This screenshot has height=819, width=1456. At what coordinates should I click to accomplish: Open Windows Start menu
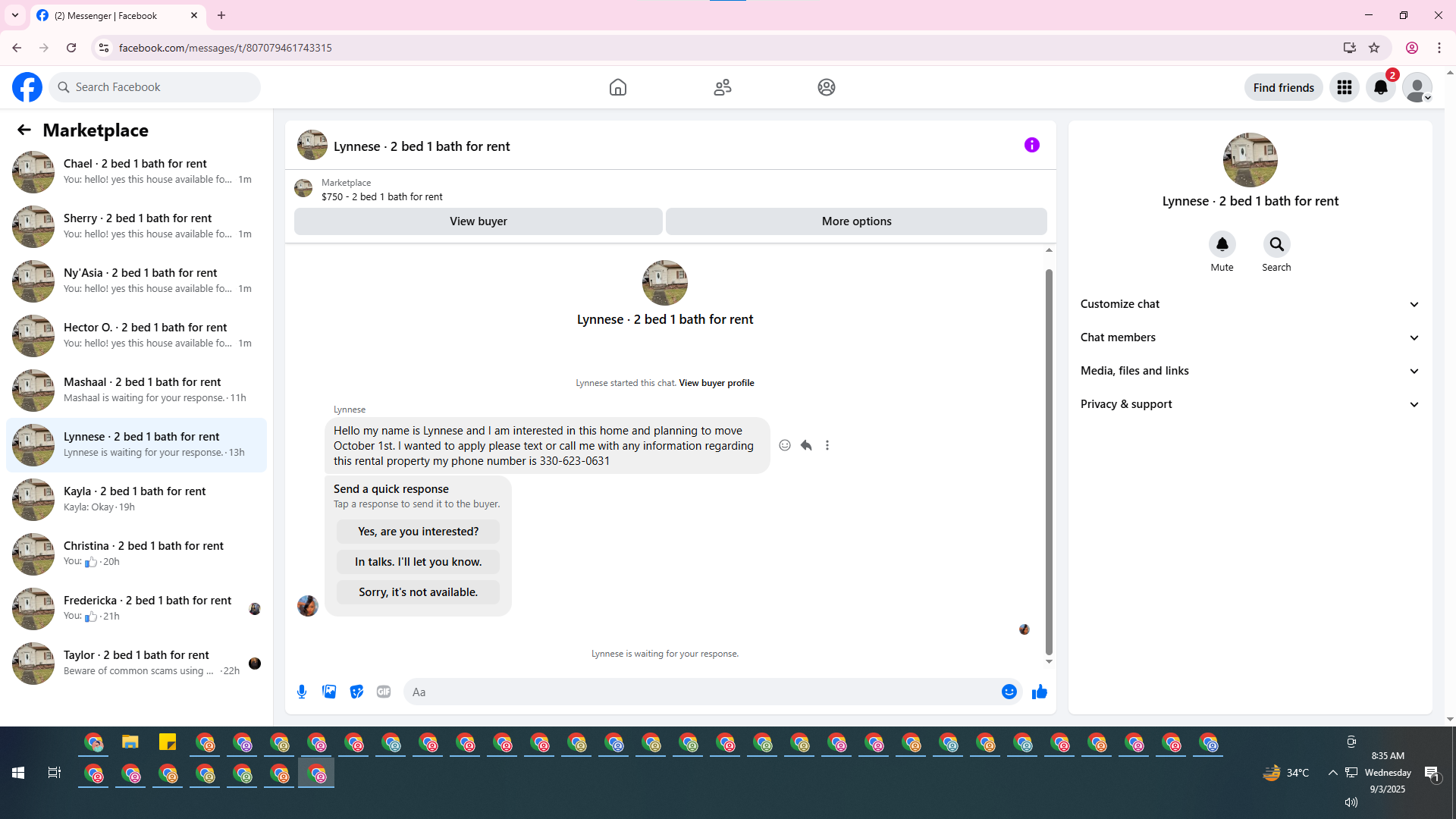(18, 773)
